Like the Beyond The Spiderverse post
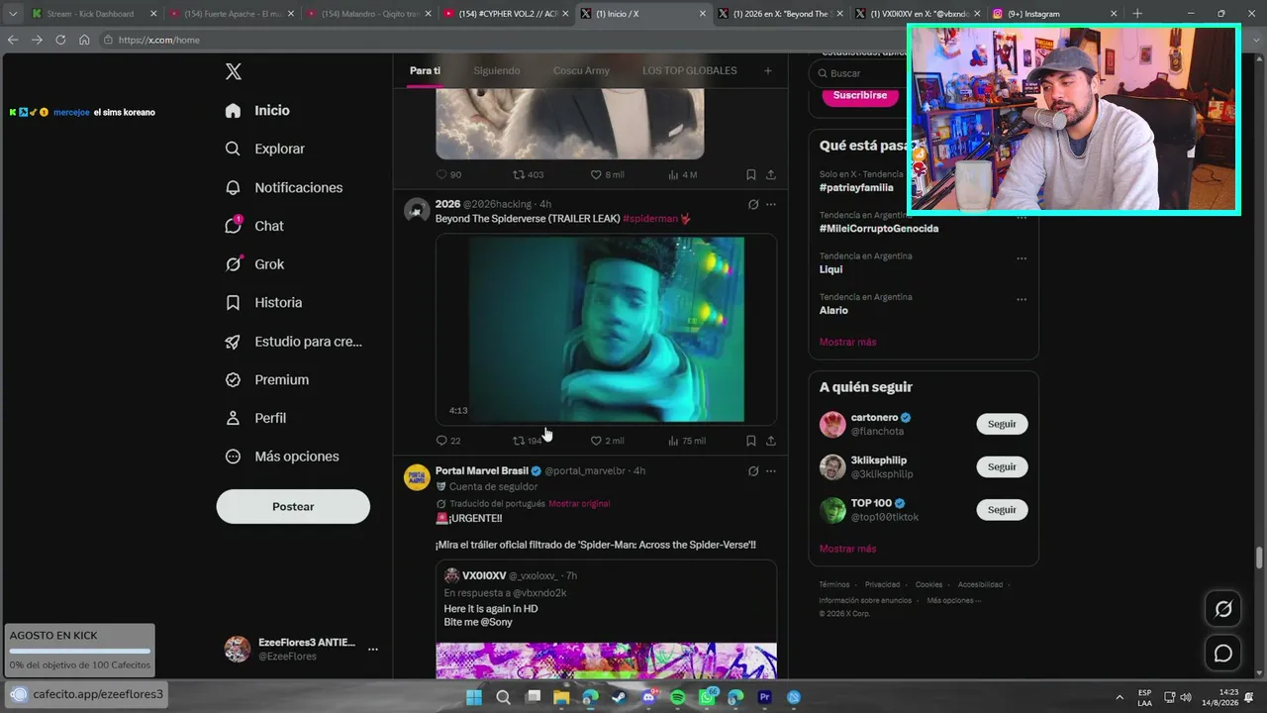The height and width of the screenshot is (713, 1267). point(607,441)
